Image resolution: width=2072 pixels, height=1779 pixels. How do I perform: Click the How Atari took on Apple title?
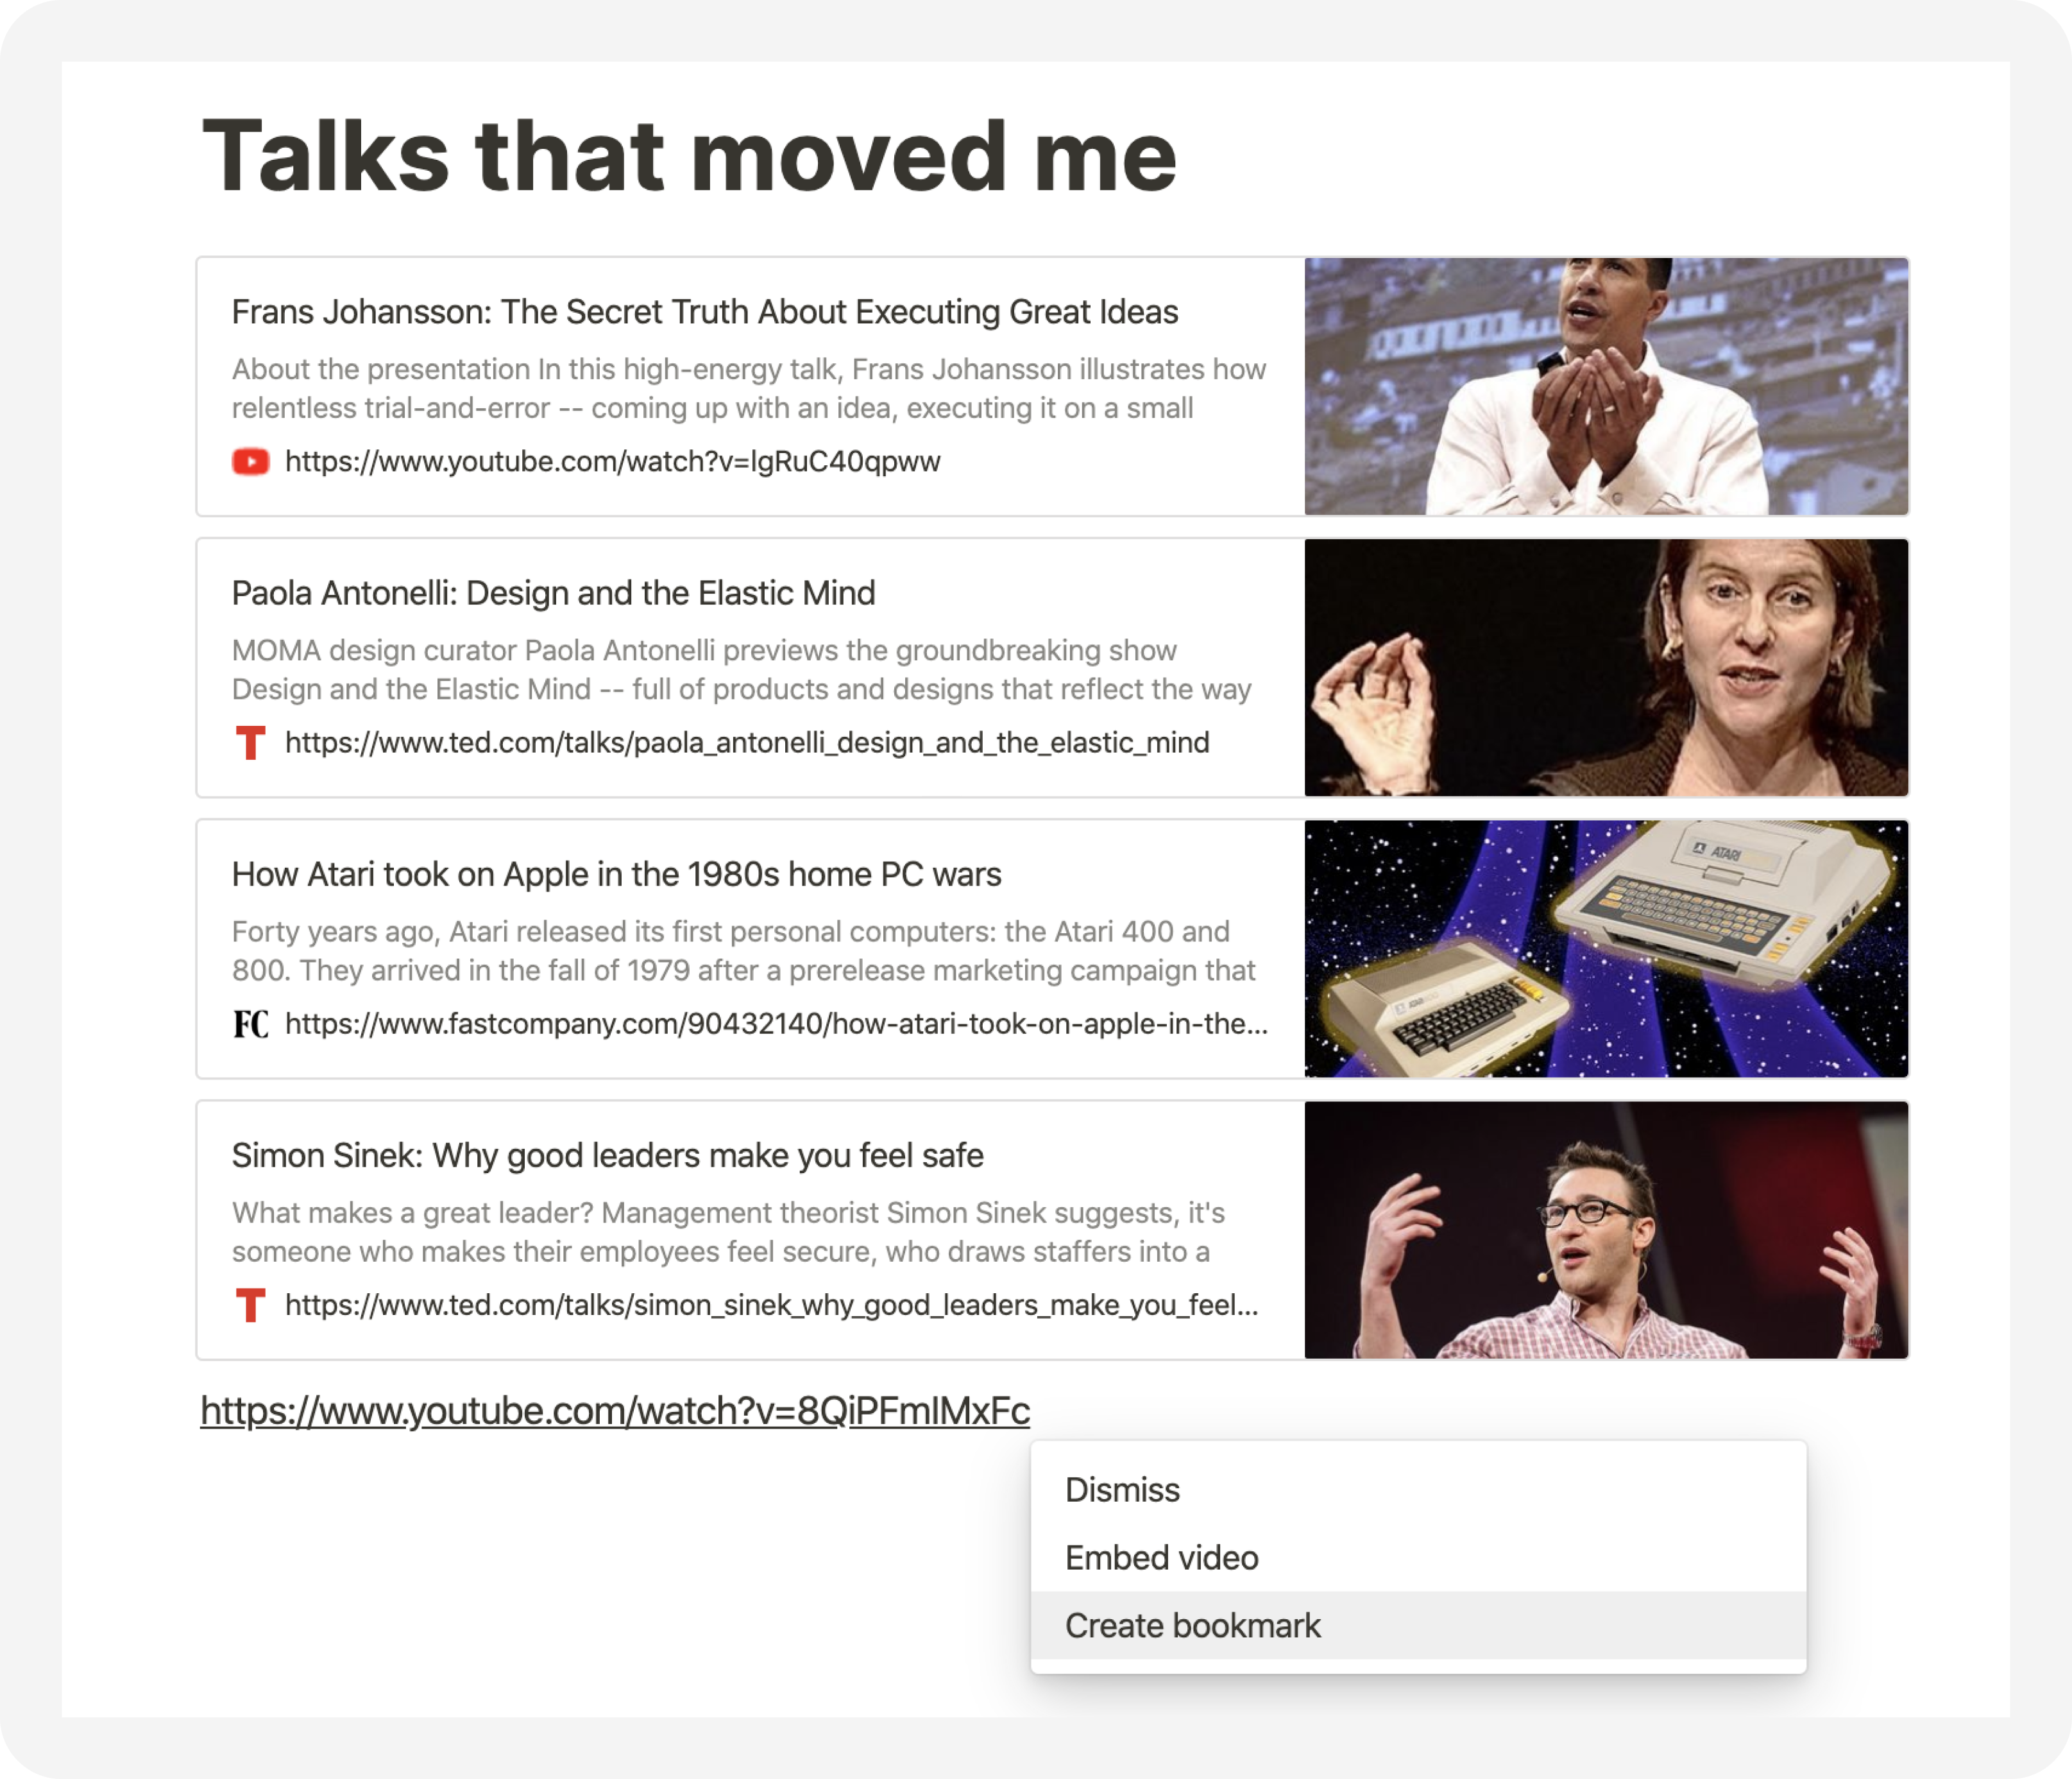[616, 875]
